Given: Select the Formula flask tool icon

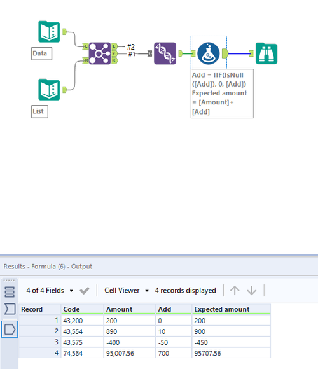Looking at the screenshot, I should click(209, 53).
